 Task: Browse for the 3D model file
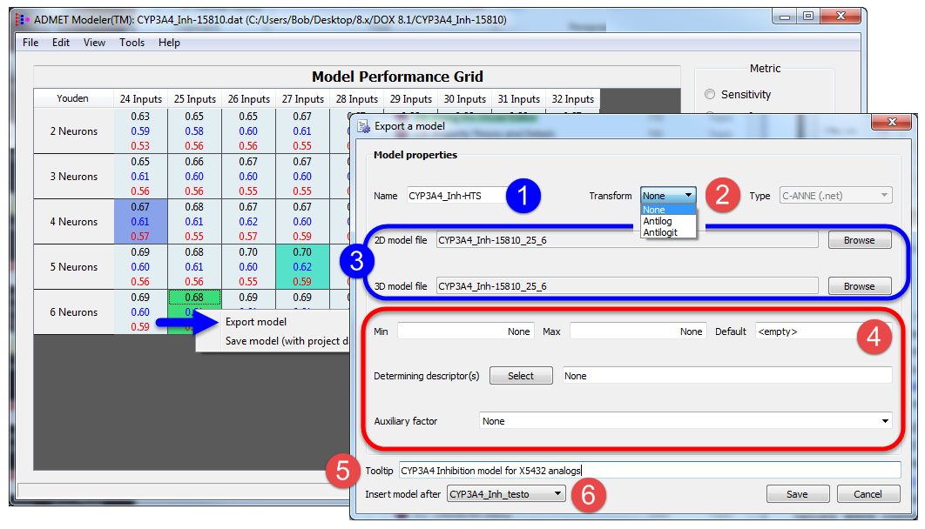pyautogui.click(x=859, y=286)
